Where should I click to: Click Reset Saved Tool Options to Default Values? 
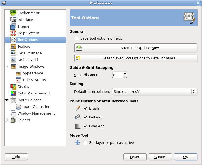(x=136, y=58)
